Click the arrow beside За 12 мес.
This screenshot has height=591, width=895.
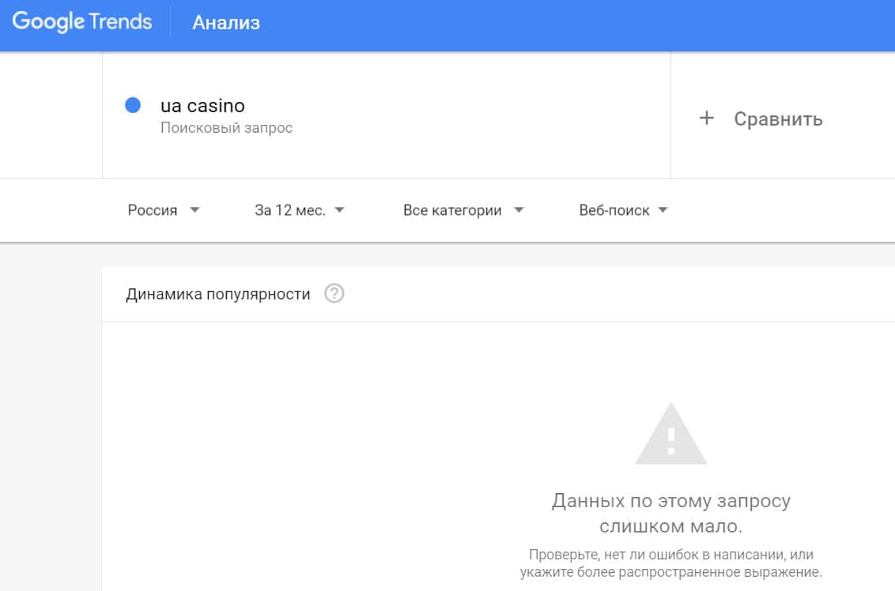340,210
